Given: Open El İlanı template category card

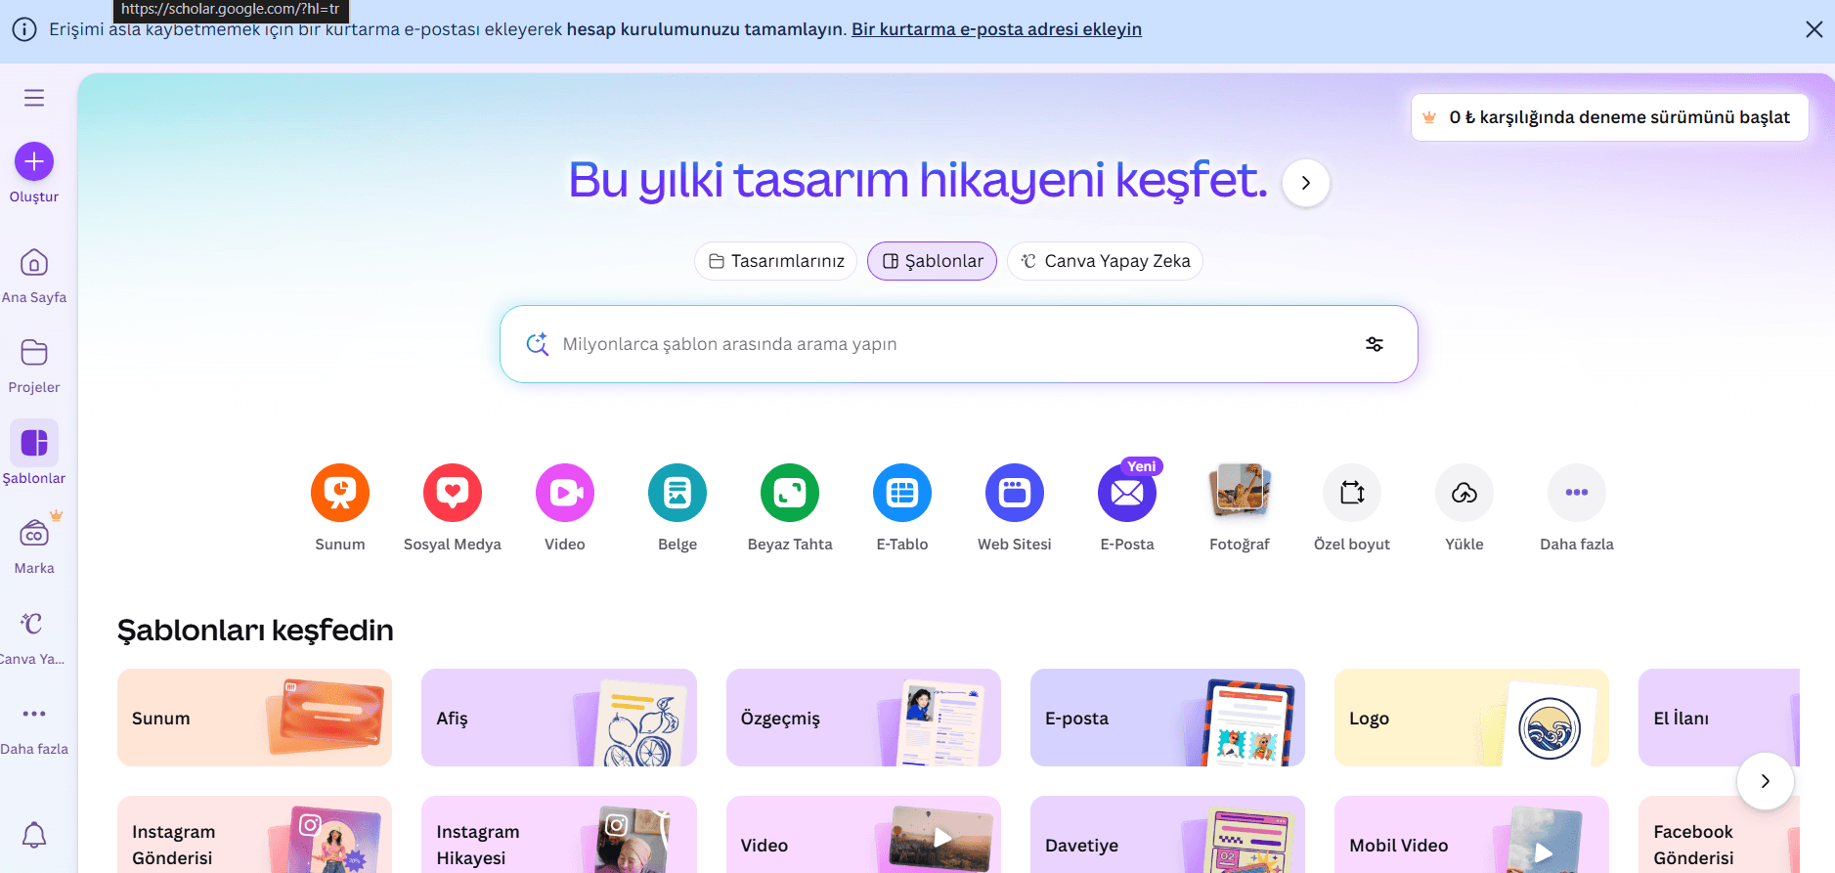Looking at the screenshot, I should pyautogui.click(x=1719, y=718).
